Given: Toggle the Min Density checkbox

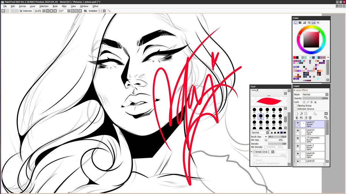Looking at the screenshot, I should [x=266, y=147].
